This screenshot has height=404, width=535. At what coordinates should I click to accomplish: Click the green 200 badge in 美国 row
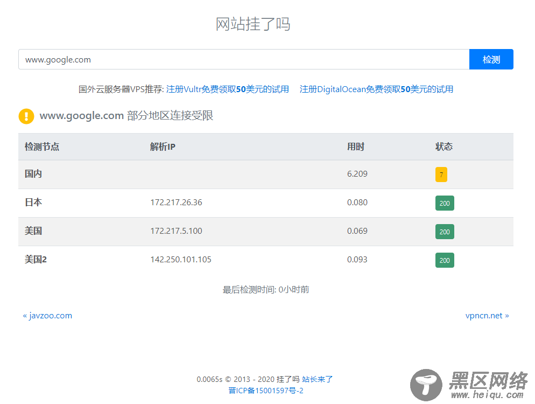tap(445, 232)
